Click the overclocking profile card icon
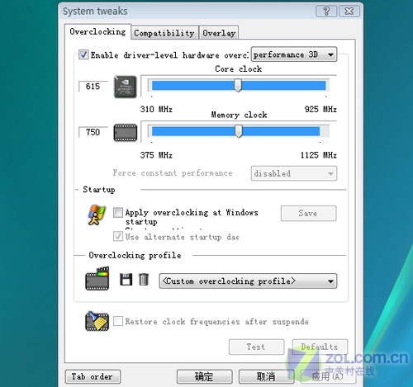This screenshot has height=387, width=413. (97, 278)
